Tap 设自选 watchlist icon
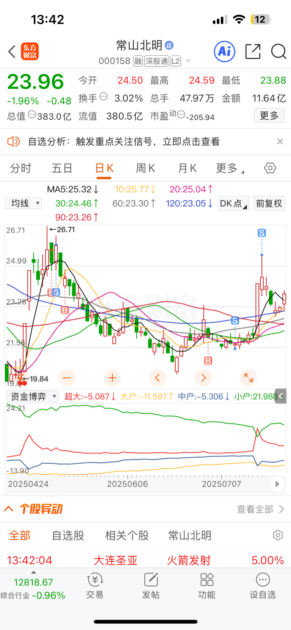Viewport: 291px width, 630px height. point(263,586)
